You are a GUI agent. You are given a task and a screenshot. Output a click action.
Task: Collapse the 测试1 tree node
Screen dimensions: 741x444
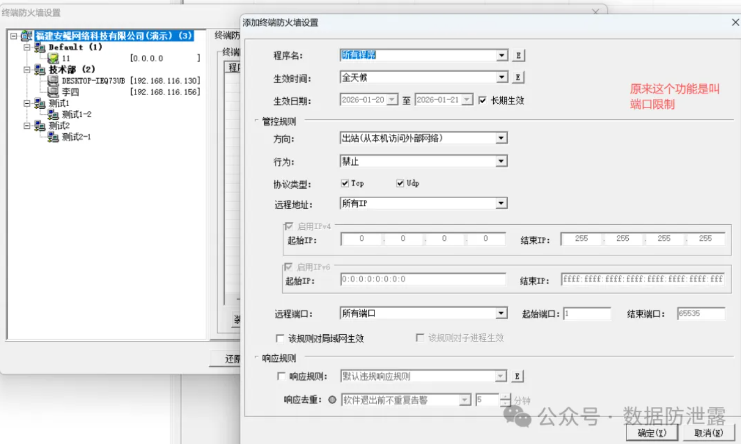coord(27,104)
